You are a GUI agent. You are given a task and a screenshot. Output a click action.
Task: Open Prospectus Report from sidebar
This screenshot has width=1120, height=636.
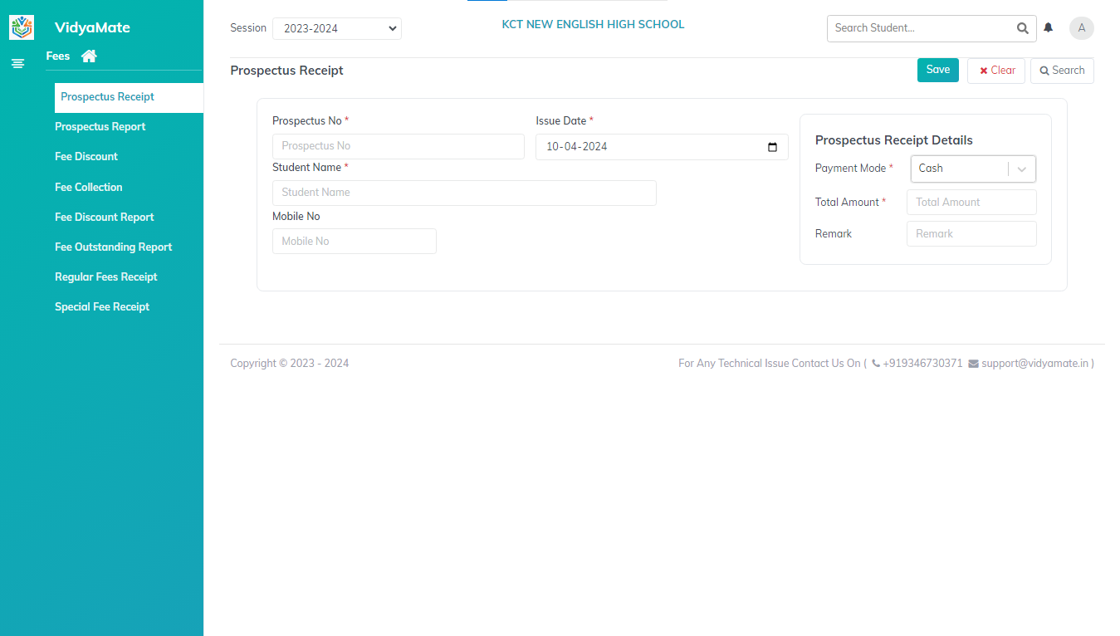pos(100,127)
